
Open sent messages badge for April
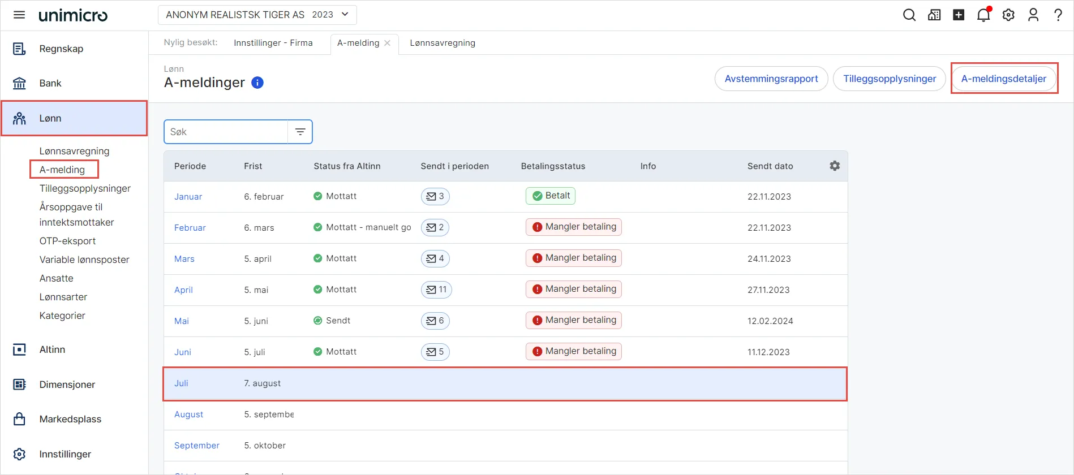pos(436,290)
